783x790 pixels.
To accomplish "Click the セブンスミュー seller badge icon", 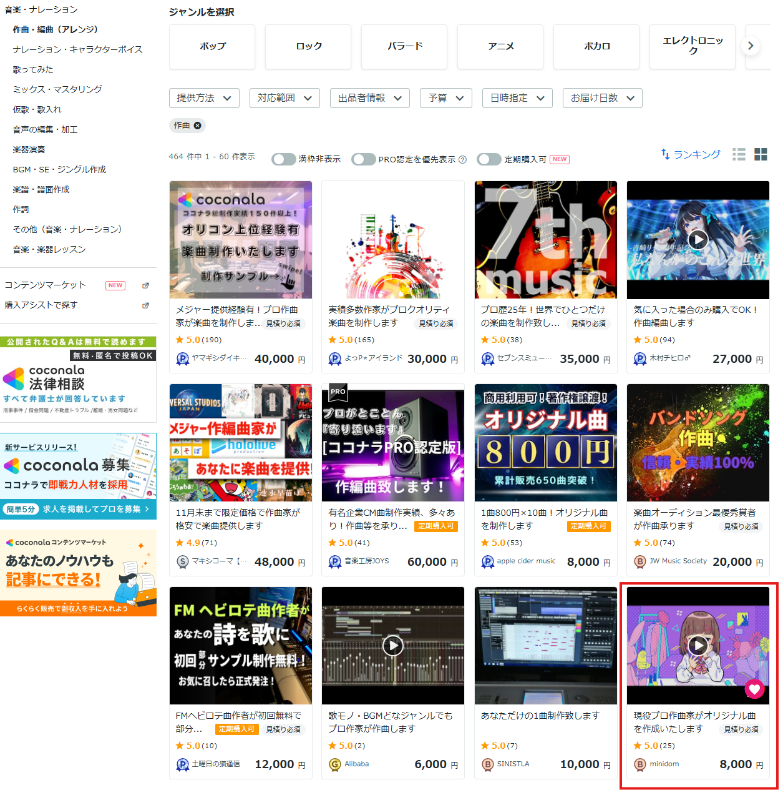I will 488,359.
